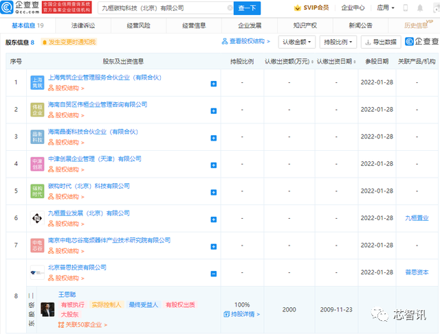The image size is (440, 334).
Task: Switch to the 知识产权 tab
Action: click(x=305, y=25)
